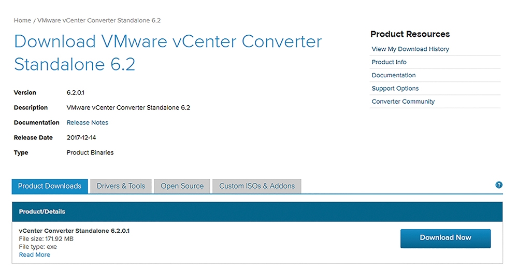The height and width of the screenshot is (268, 518).
Task: Click the Version field label
Action: coord(25,93)
